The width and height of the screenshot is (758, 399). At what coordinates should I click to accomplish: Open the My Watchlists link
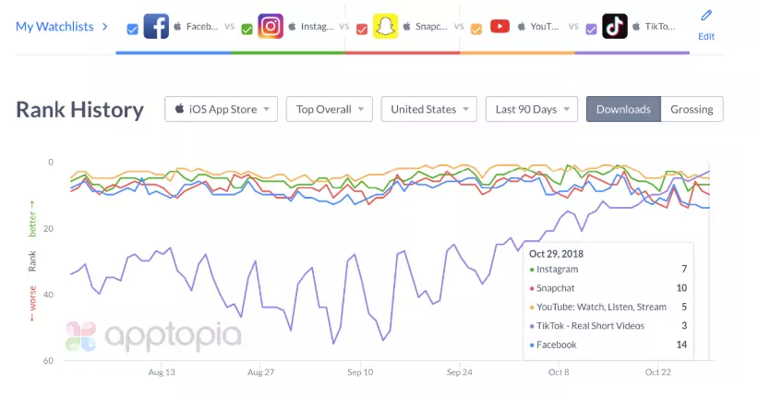click(x=54, y=27)
